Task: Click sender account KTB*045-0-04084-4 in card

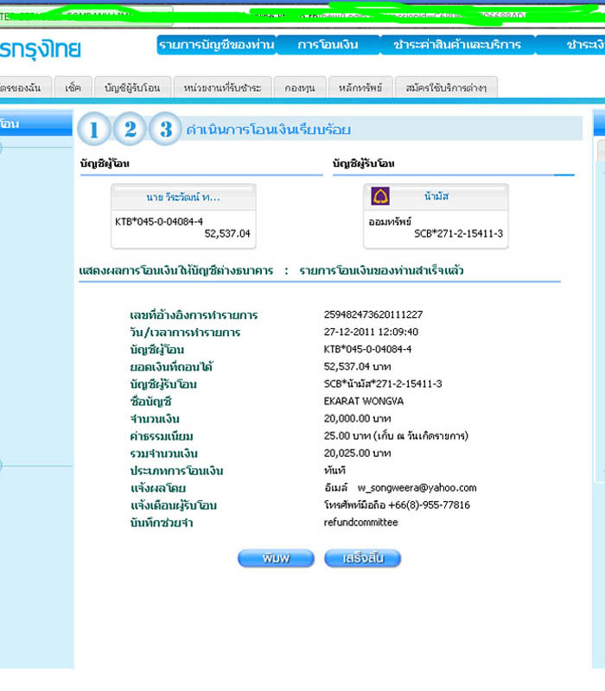Action: pos(159,222)
